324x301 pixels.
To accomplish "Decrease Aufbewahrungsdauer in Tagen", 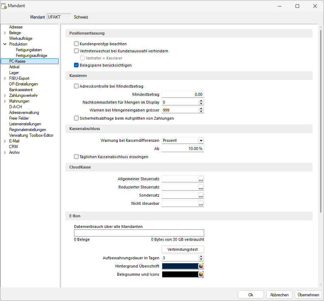I will (x=201, y=259).
